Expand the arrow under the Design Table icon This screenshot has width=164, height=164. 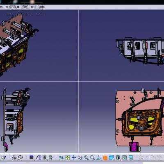(x=34, y=160)
